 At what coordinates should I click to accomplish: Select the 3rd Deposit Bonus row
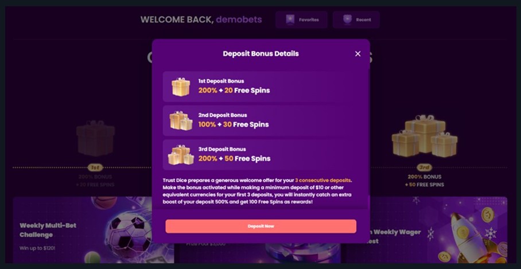[x=261, y=155]
